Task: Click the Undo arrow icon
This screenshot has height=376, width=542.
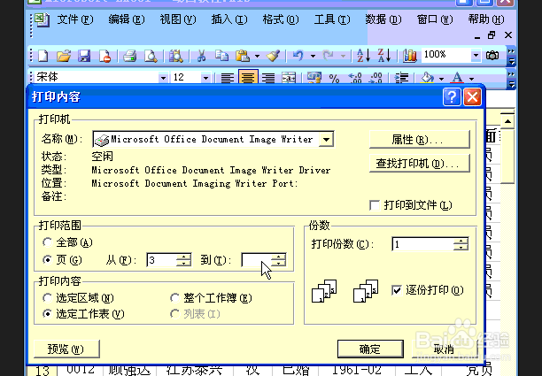Action: click(x=298, y=56)
